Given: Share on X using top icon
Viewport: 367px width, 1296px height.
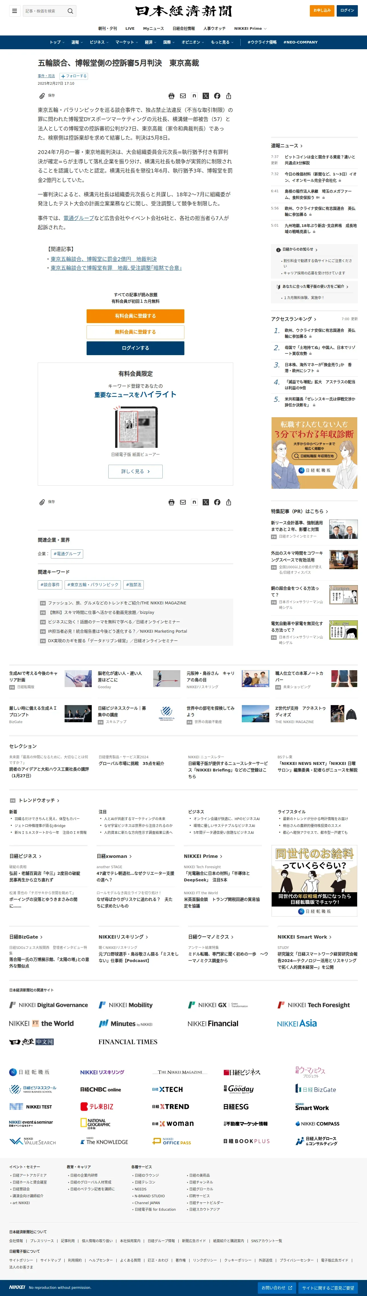Looking at the screenshot, I should (x=206, y=96).
